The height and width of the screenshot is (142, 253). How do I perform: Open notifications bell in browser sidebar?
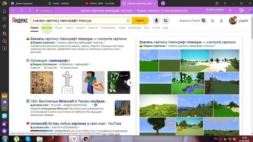(x=4, y=11)
